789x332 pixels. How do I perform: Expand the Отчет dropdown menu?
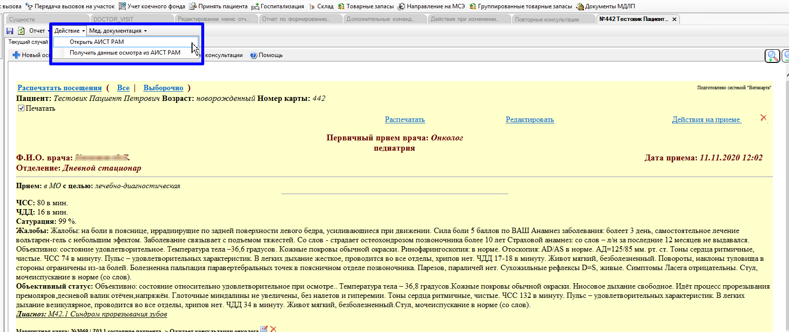[39, 31]
